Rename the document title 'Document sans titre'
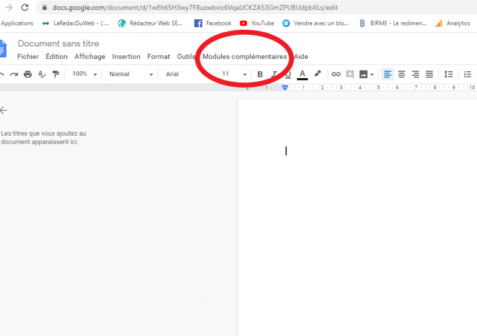The width and height of the screenshot is (477, 336). point(58,43)
